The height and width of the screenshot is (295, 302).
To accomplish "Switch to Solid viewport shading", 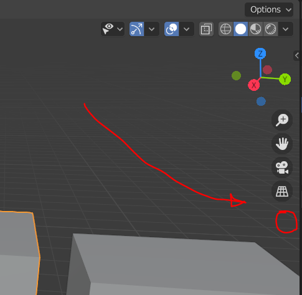I will (240, 29).
